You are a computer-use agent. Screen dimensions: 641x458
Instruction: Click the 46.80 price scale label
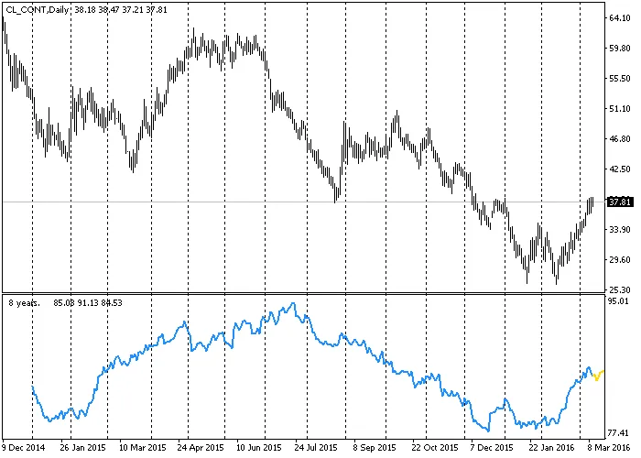pyautogui.click(x=620, y=139)
